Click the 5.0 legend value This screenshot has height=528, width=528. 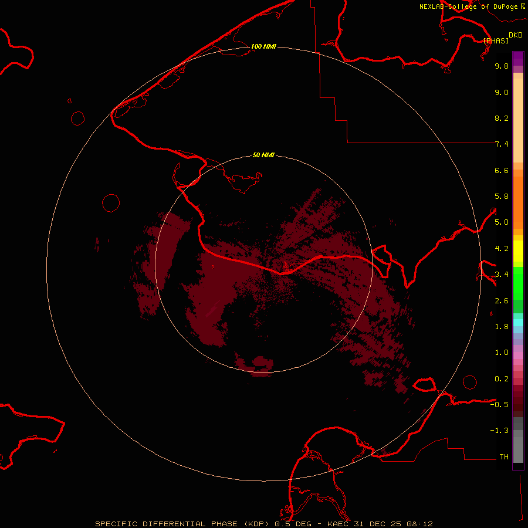(x=502, y=222)
